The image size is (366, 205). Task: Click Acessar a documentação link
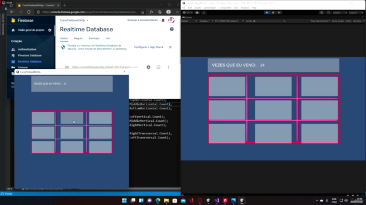tap(142, 20)
